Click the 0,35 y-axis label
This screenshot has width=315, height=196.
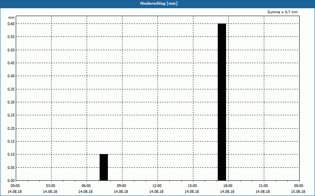11,89
